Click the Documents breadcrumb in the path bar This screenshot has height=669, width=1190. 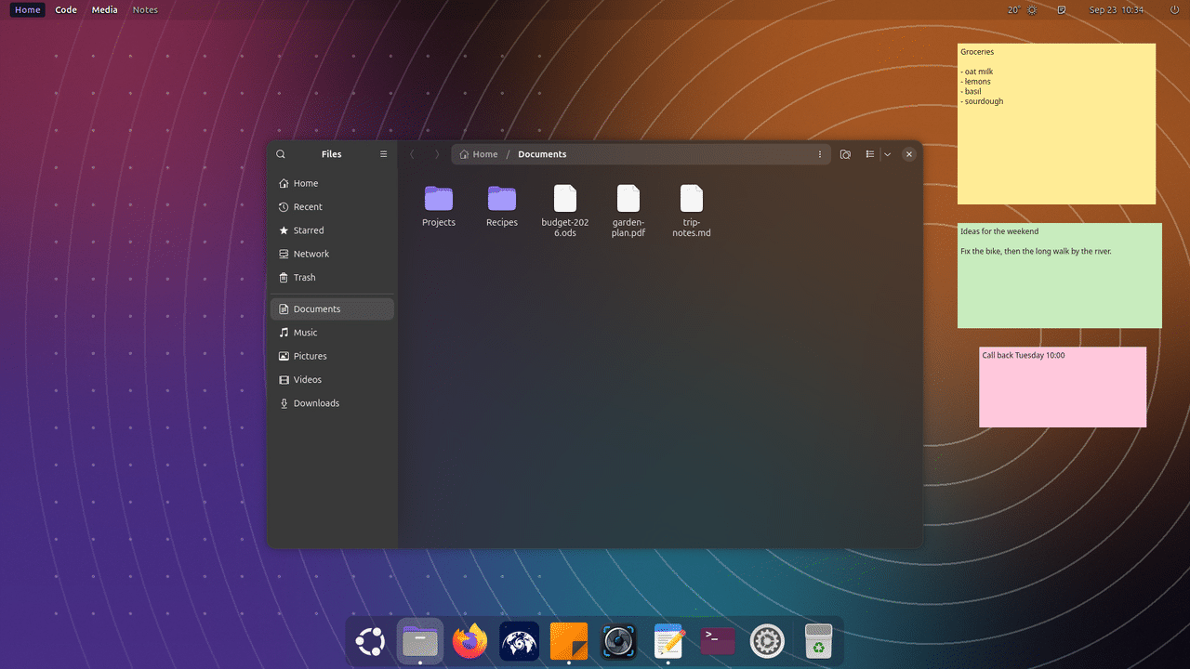pyautogui.click(x=542, y=154)
